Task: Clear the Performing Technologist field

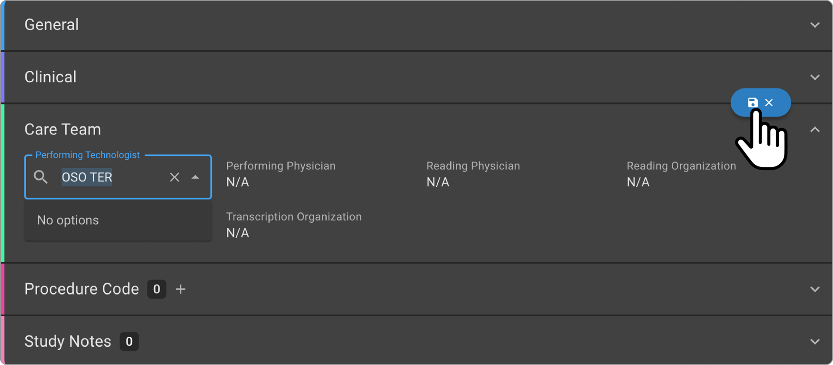Action: pyautogui.click(x=174, y=177)
